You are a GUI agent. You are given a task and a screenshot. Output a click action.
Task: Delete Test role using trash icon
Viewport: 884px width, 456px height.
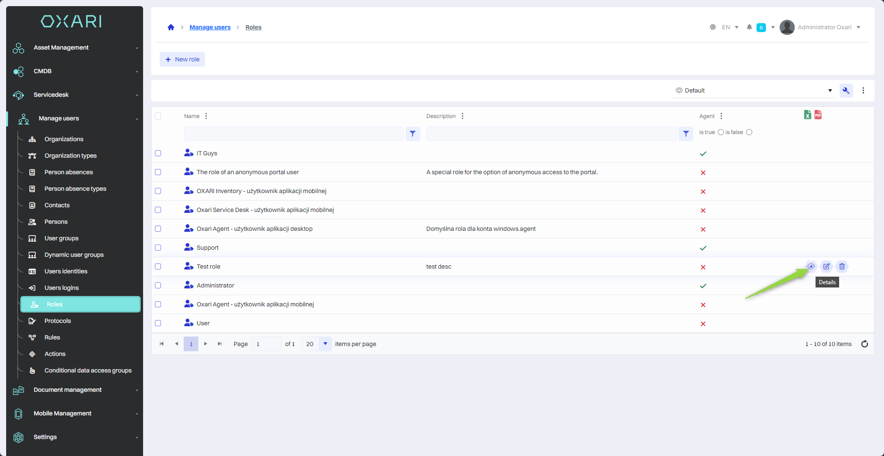coord(842,266)
